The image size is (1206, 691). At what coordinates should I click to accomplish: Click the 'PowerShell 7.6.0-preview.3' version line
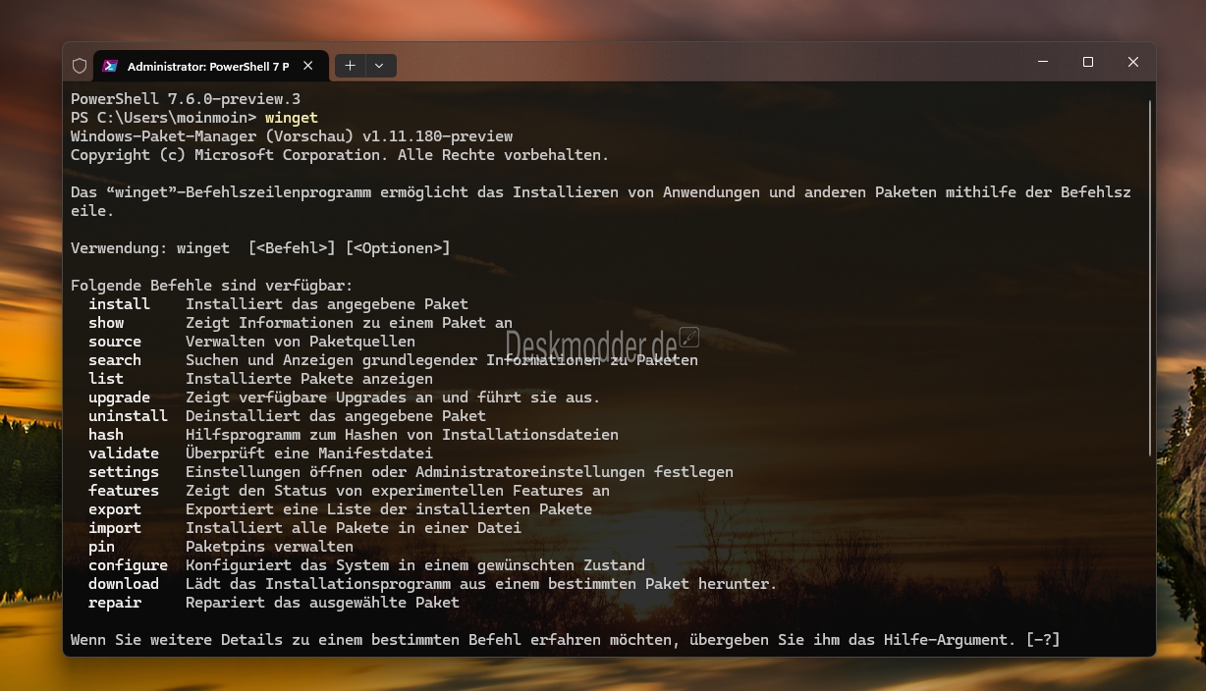[186, 99]
